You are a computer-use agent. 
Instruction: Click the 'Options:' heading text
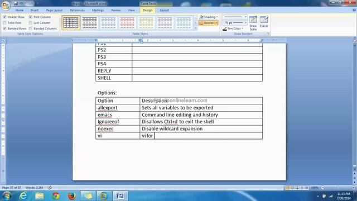[107, 93]
